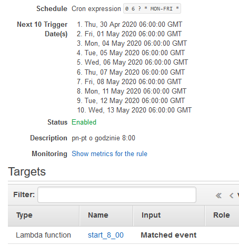Open Show metrics for the rule
Viewport: 239px width, 246px height.
point(109,153)
